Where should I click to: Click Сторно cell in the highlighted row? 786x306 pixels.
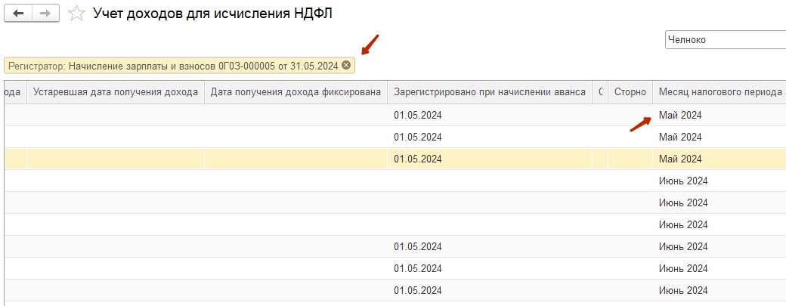click(630, 159)
